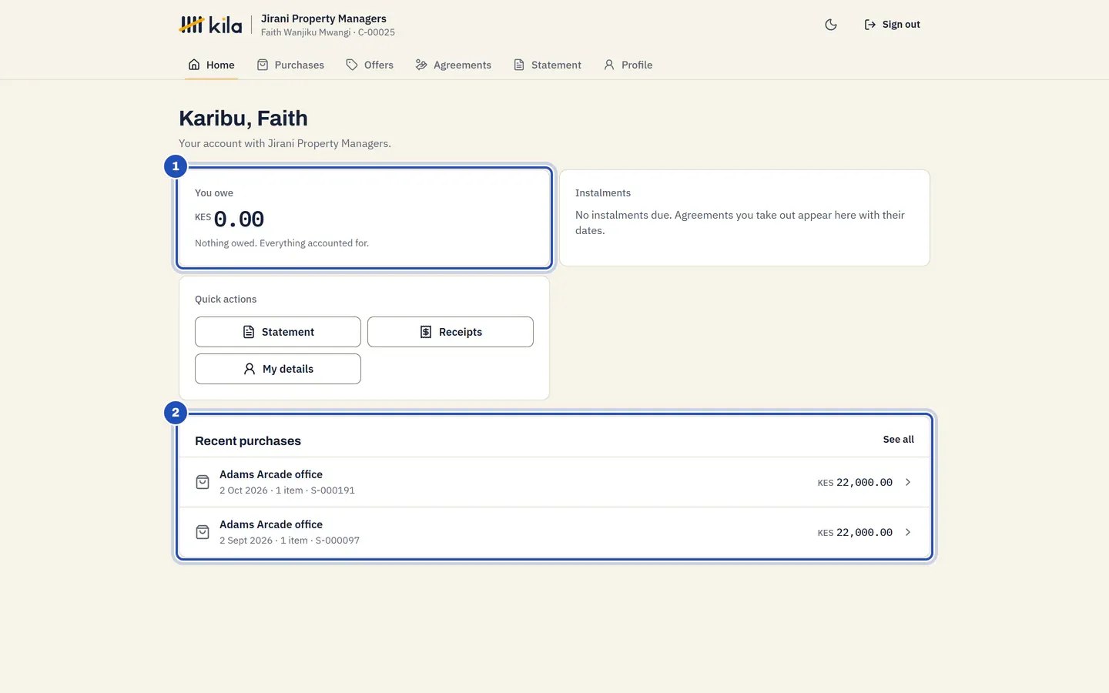Select the 2 Sept 2026 Adams Arcade office title
Screen dimensions: 1109x693
pyautogui.click(x=271, y=524)
